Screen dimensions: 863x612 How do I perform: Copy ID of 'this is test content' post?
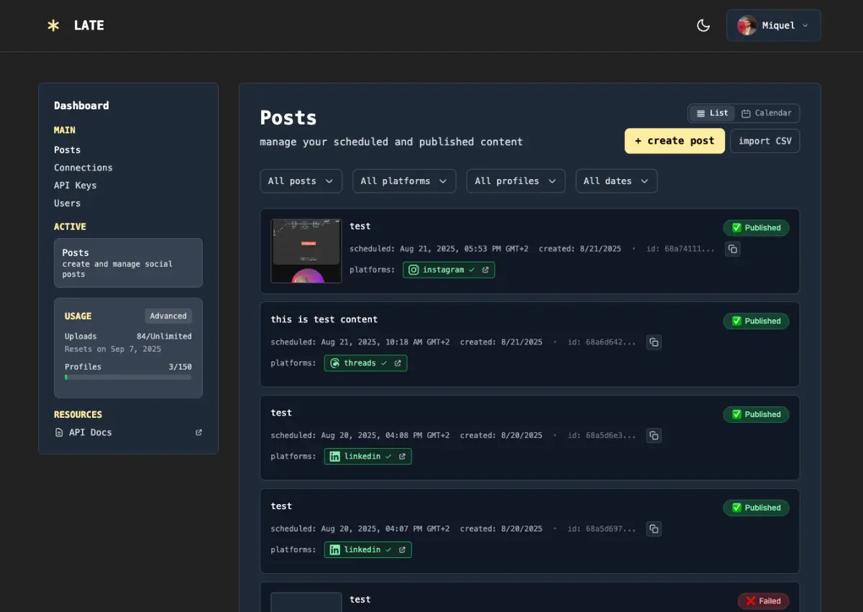point(653,342)
